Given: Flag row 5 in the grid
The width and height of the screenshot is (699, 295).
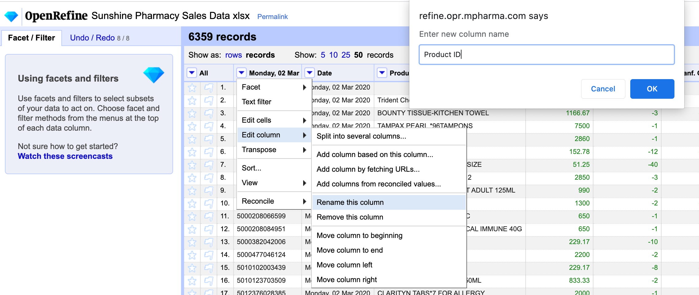Looking at the screenshot, I should (209, 139).
